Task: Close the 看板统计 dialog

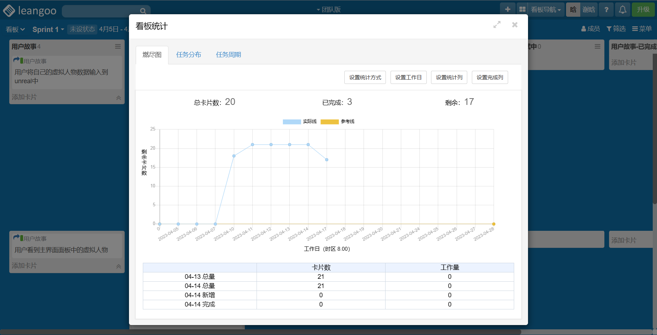Action: pyautogui.click(x=515, y=25)
